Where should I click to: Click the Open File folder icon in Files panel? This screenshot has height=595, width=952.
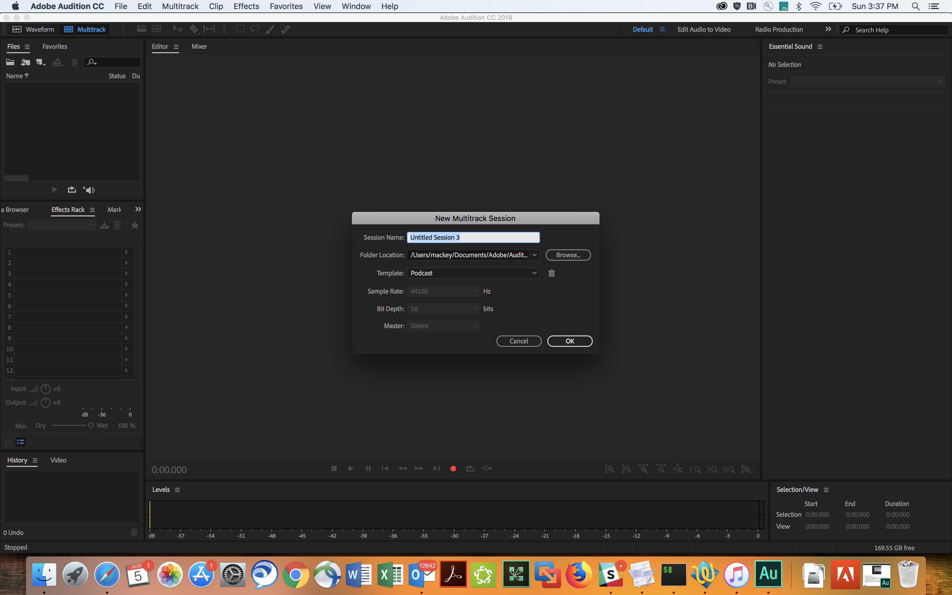(x=10, y=62)
